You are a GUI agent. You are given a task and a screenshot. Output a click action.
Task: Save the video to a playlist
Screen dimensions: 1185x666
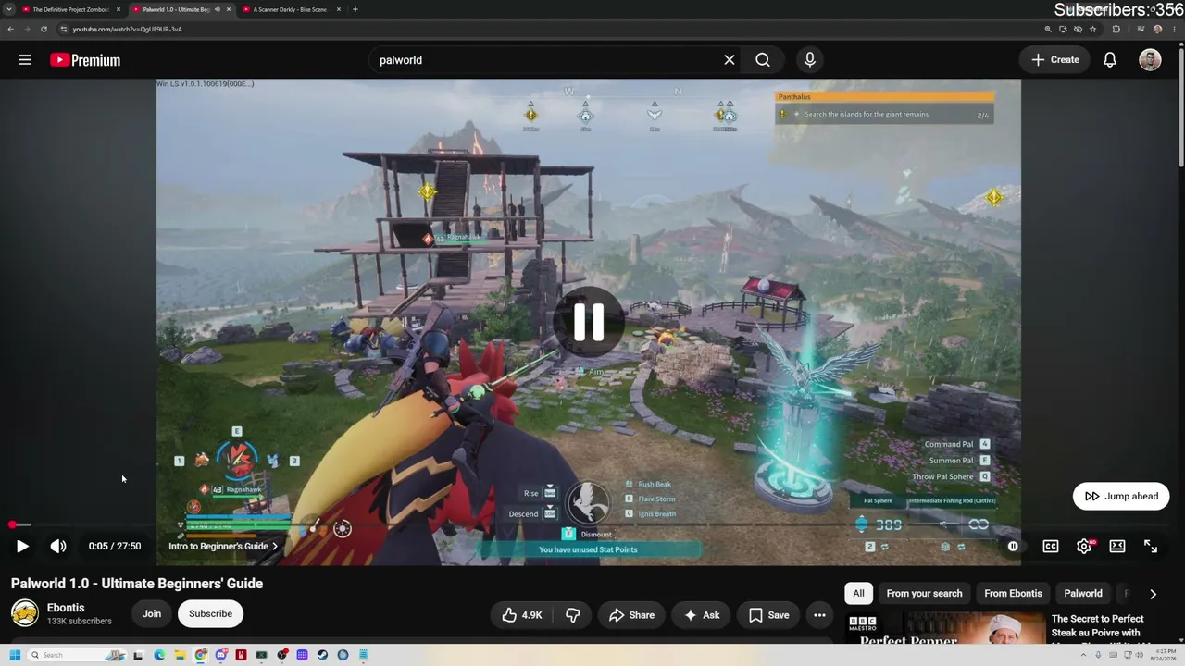click(x=768, y=615)
